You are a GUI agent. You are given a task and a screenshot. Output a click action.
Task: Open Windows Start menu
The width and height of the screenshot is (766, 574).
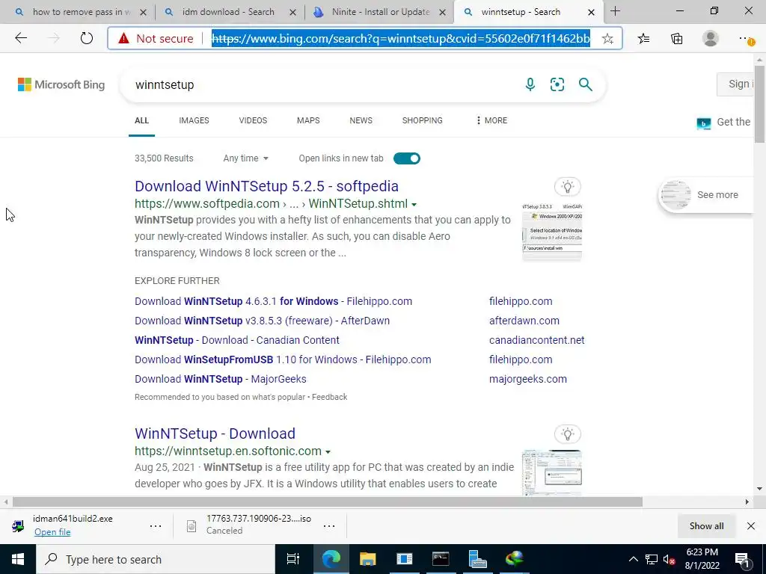(x=18, y=559)
